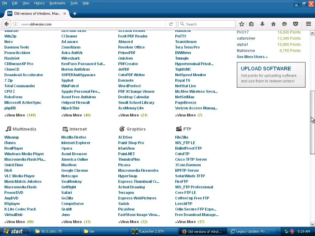Click the browser back arrow button

(6, 24)
